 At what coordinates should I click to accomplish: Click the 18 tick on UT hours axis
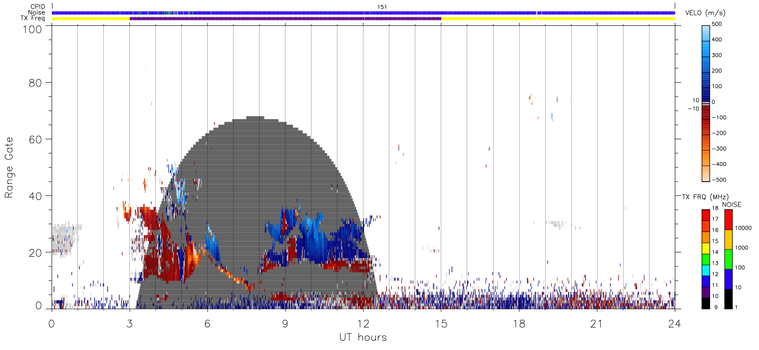pyautogui.click(x=519, y=324)
